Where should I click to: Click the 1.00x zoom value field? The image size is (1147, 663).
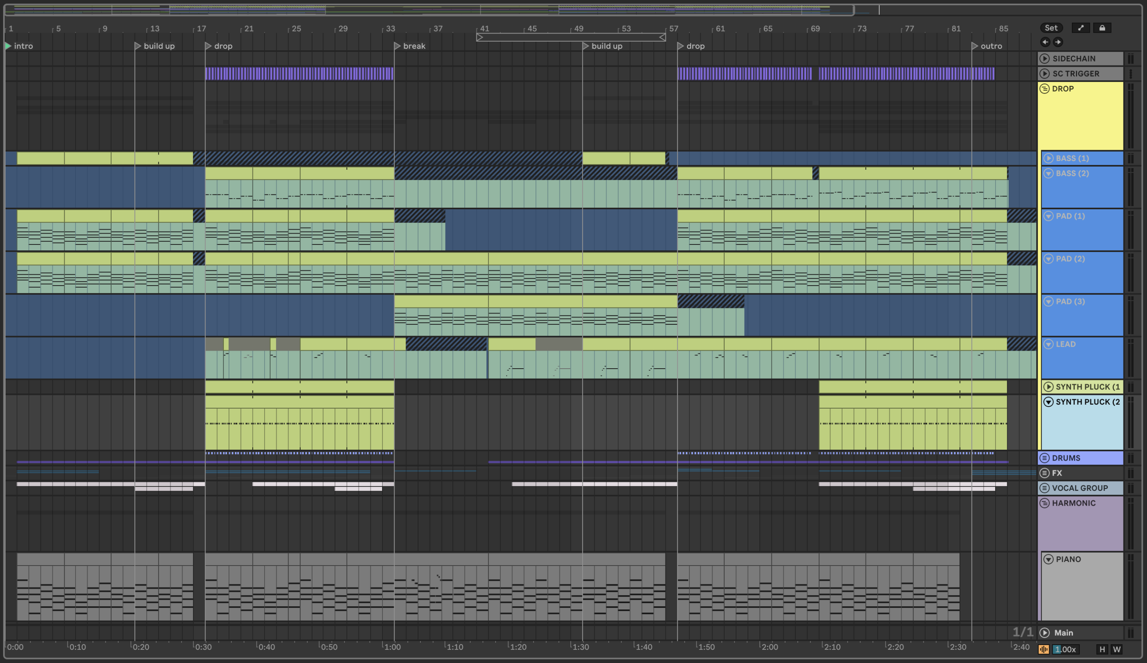pos(1065,649)
